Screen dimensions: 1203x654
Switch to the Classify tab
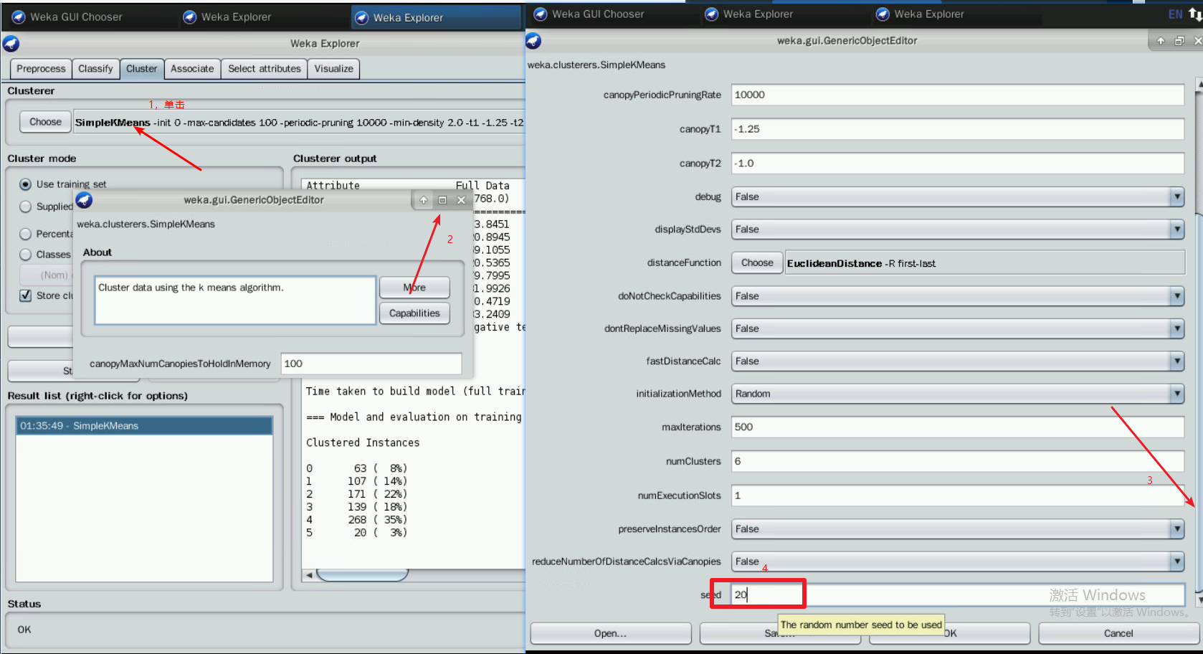95,69
